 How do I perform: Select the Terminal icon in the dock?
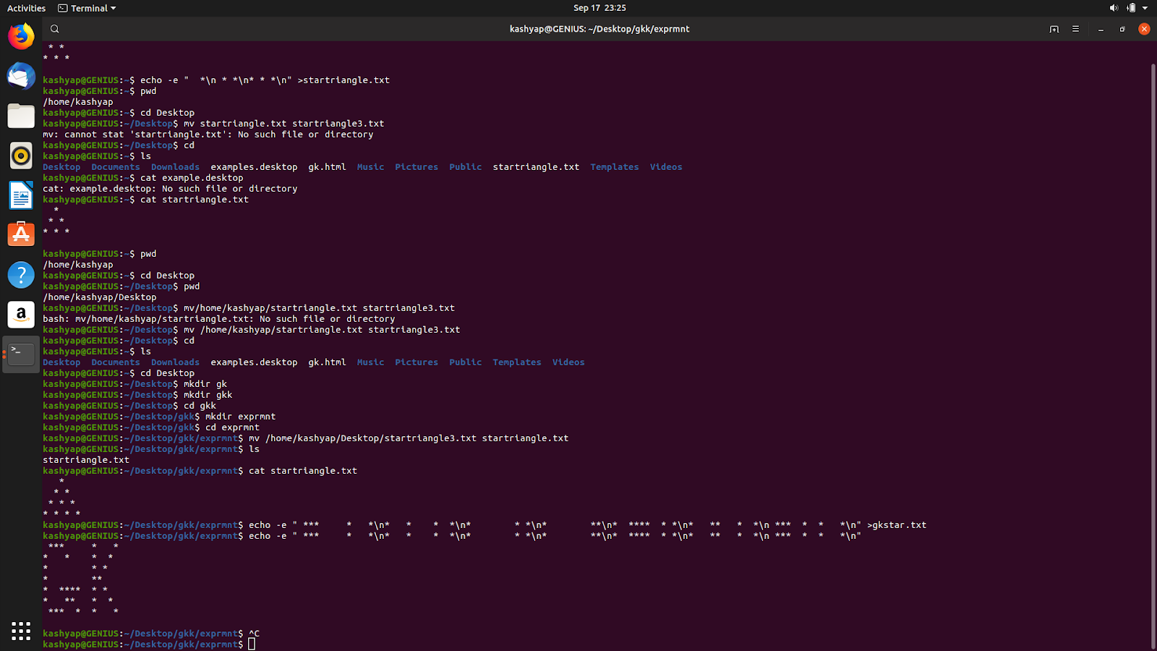tap(21, 354)
